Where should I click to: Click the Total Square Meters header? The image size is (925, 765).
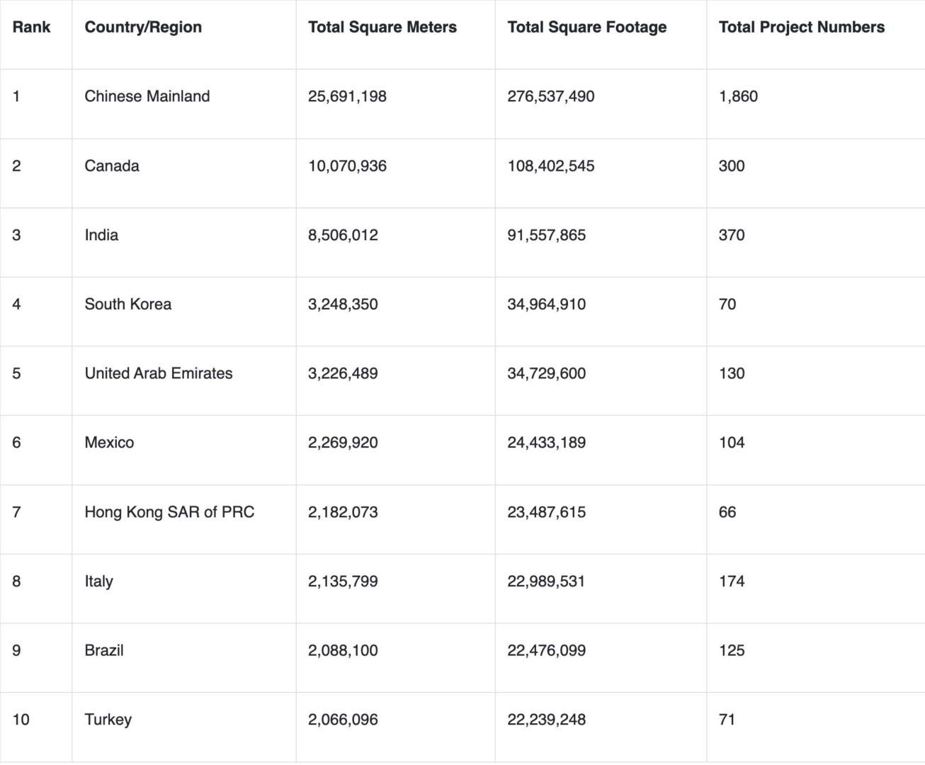pos(382,27)
